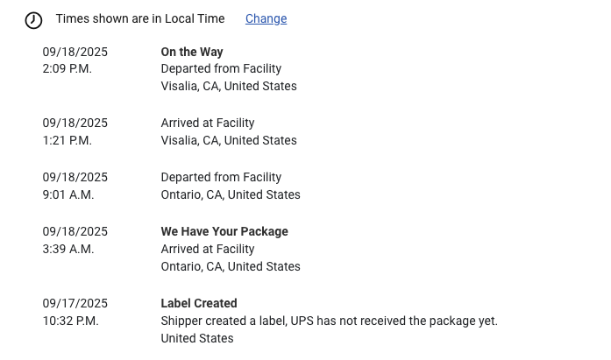Screen dimensions: 611x360
Task: Select the 1:21 P.M. timestamp
Action: click(67, 140)
